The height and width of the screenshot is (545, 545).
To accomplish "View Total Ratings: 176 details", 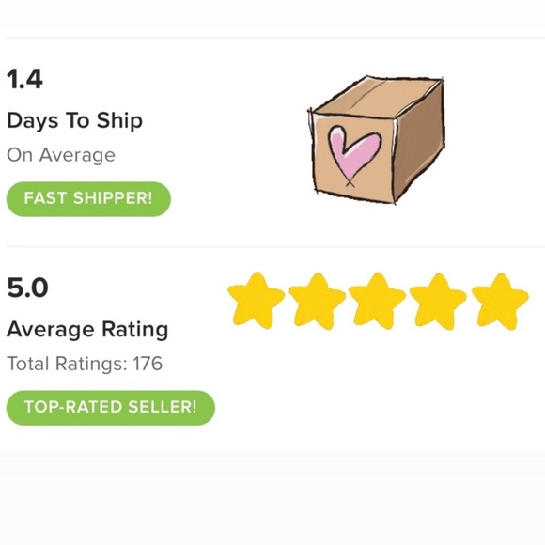I will click(x=85, y=364).
